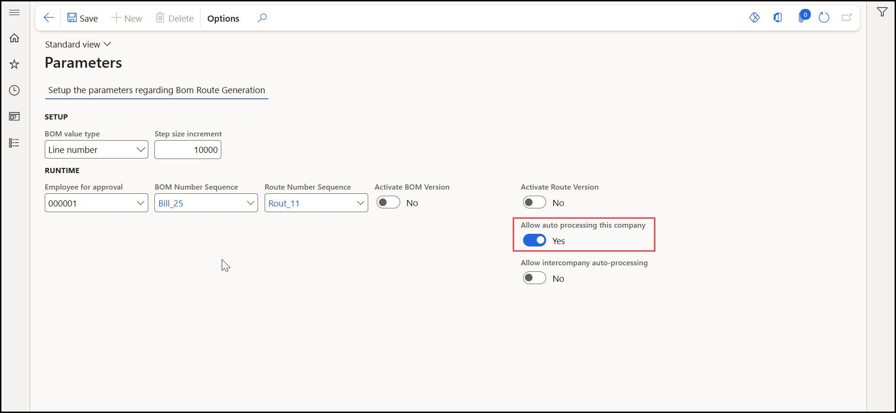Click the back arrow in toolbar
The height and width of the screenshot is (413, 896).
tap(48, 18)
